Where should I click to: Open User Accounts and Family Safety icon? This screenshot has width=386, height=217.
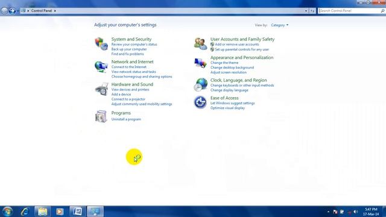pos(200,43)
